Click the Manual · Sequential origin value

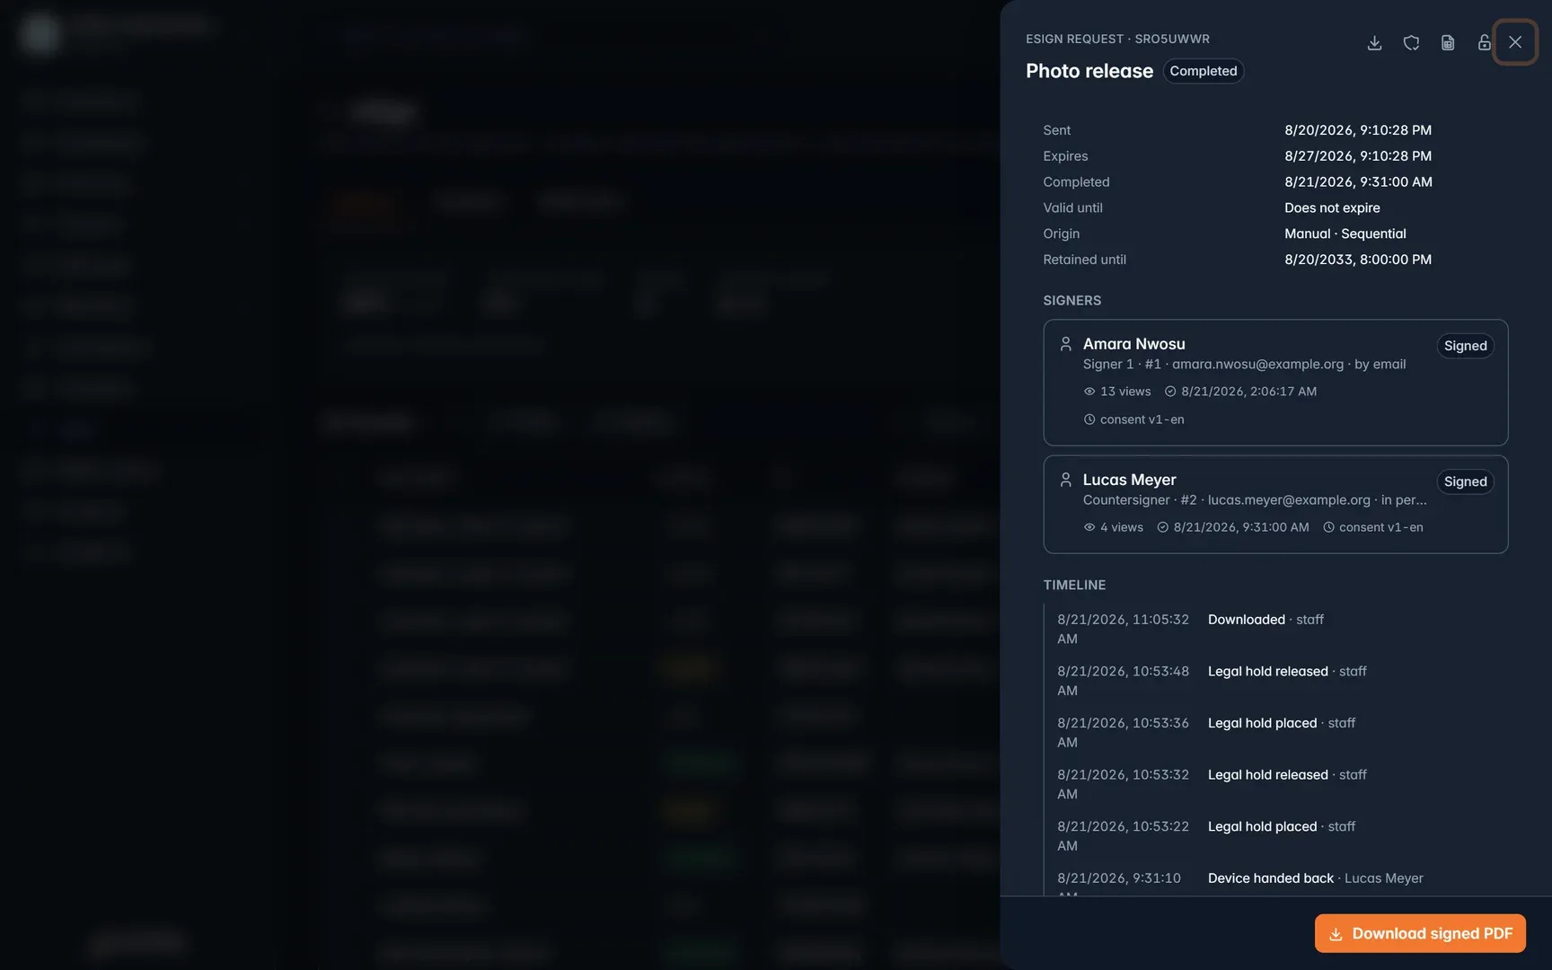1345,234
